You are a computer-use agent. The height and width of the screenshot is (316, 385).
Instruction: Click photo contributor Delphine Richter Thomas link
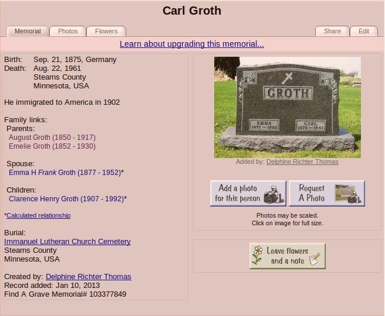point(302,162)
